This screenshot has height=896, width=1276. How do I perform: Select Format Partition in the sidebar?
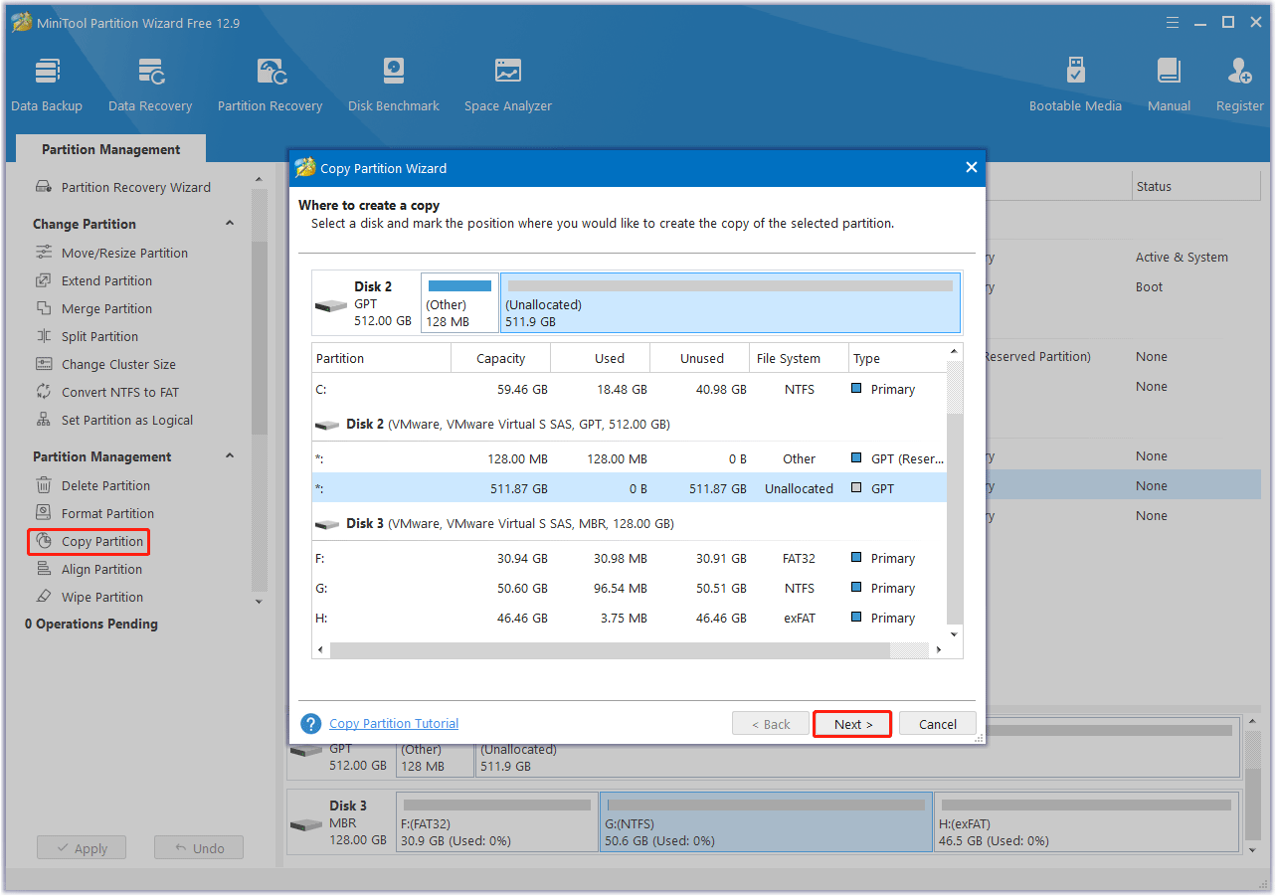coord(107,513)
